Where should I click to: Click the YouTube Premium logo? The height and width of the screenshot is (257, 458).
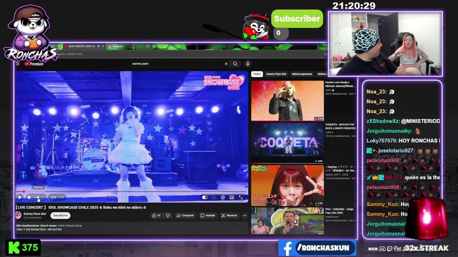pyautogui.click(x=34, y=64)
